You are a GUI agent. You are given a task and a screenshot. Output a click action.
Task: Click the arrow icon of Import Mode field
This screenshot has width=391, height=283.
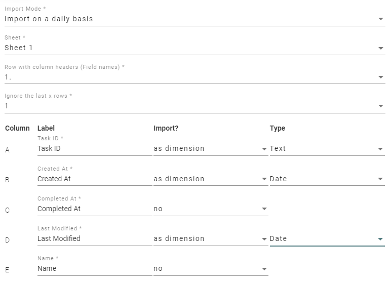click(381, 19)
